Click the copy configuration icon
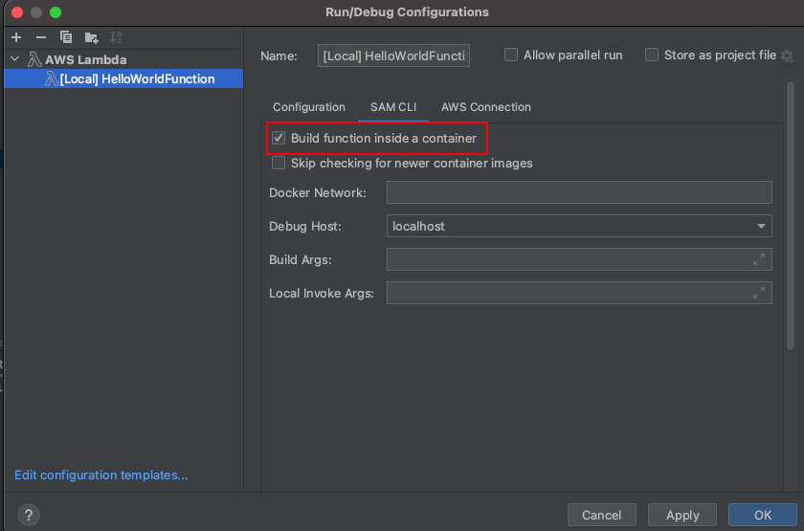 (x=66, y=37)
